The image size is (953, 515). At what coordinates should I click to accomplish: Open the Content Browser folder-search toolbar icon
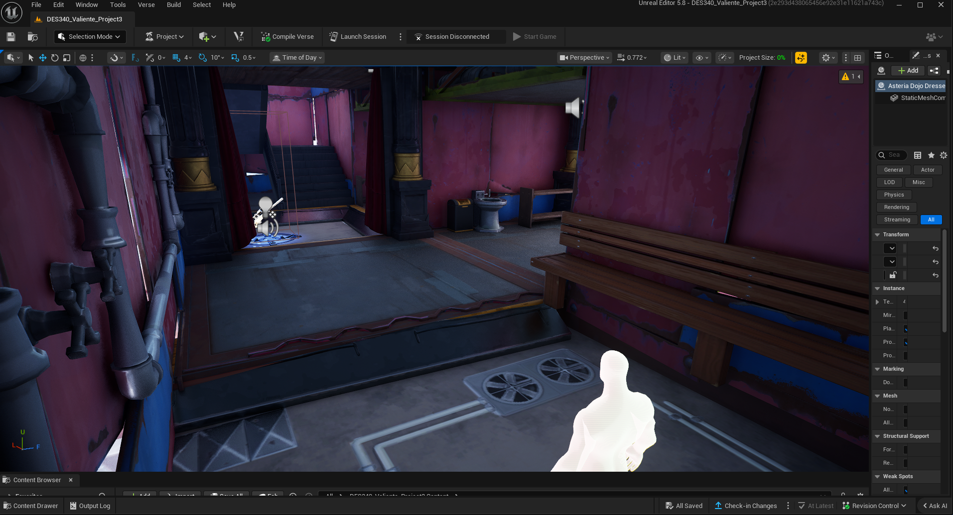click(x=33, y=37)
